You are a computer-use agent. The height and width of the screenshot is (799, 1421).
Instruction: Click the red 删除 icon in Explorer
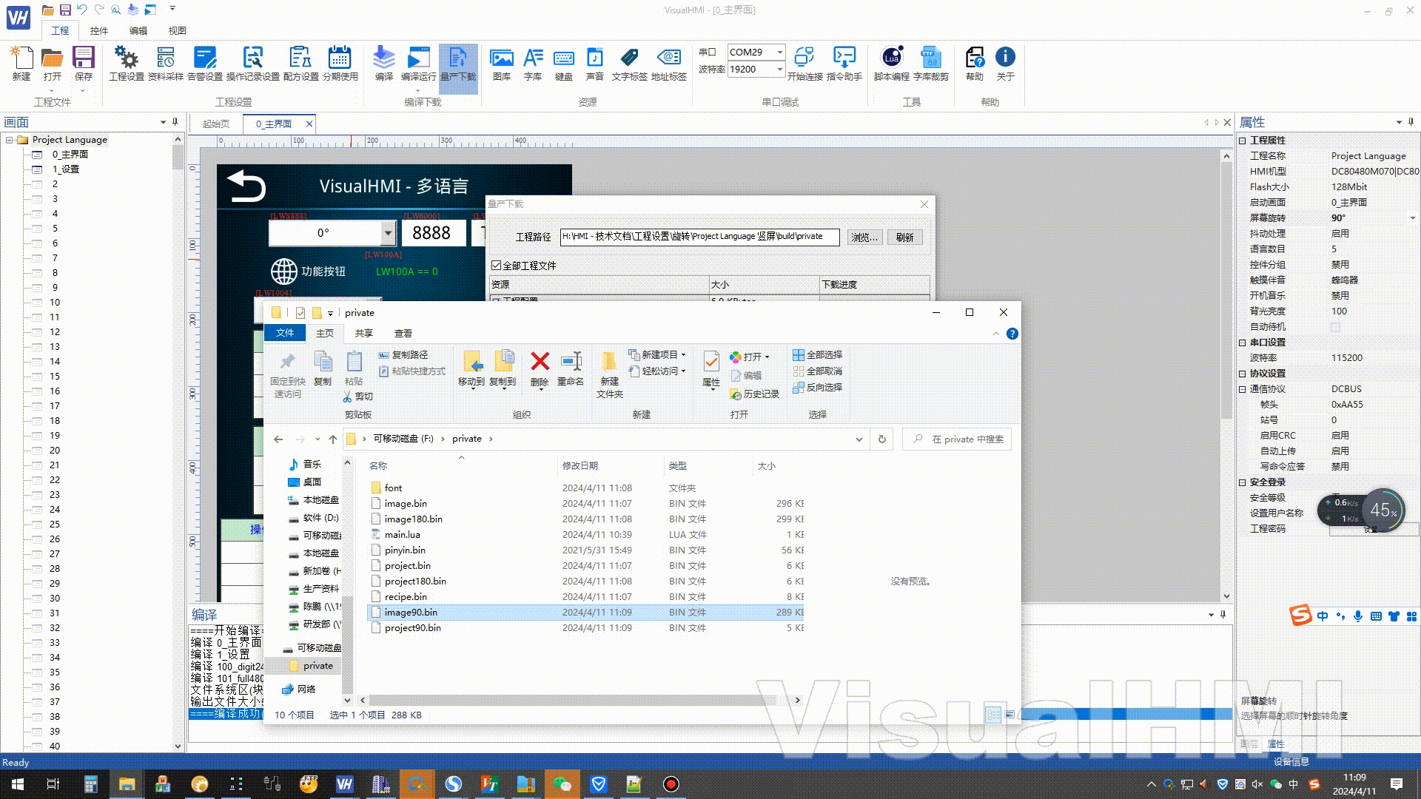(x=540, y=363)
